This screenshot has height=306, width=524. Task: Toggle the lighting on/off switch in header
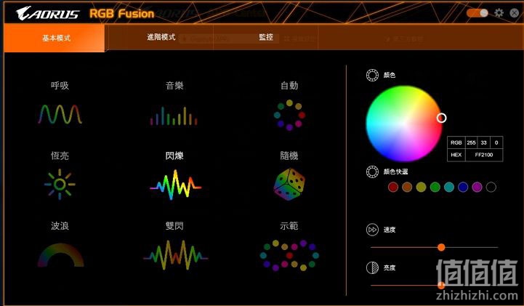point(477,13)
